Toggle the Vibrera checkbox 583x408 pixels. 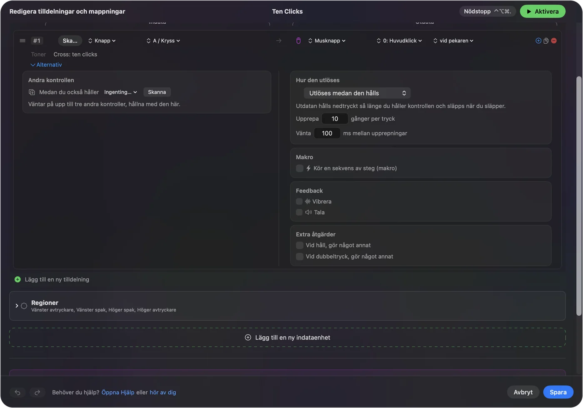[x=299, y=201]
